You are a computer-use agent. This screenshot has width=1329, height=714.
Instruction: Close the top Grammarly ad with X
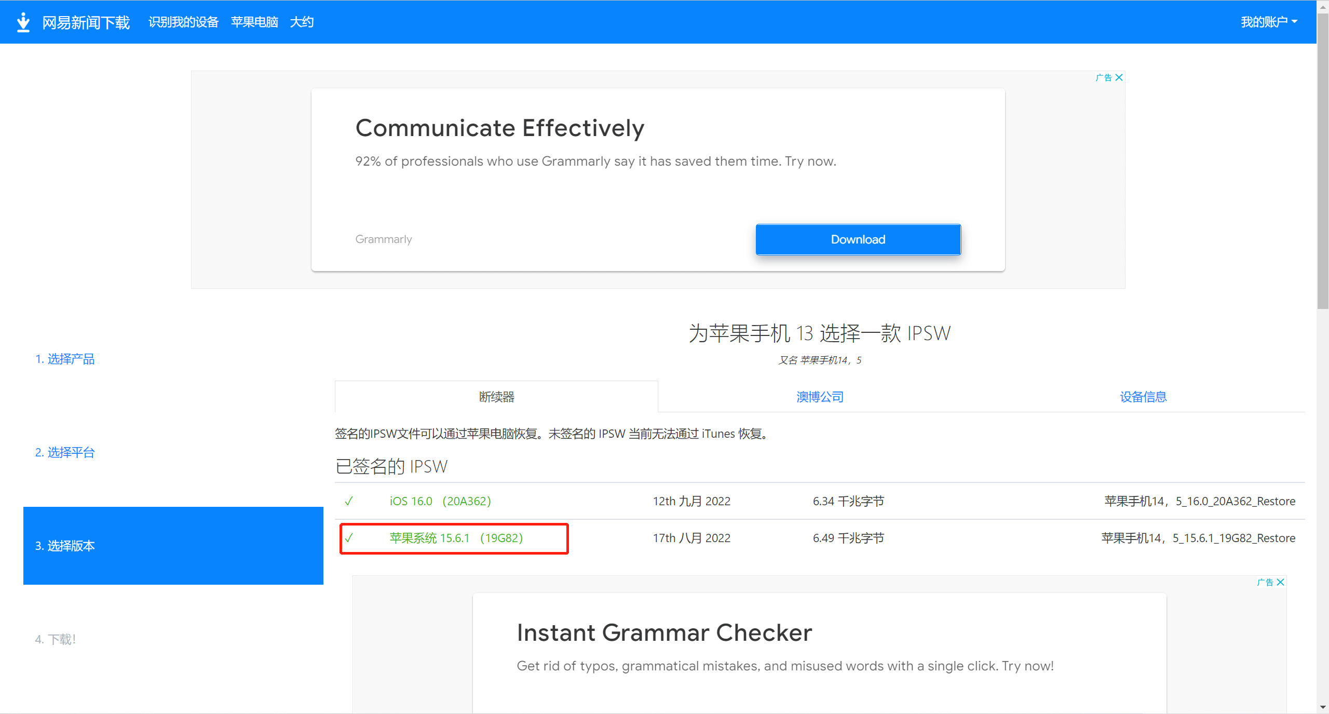(x=1119, y=77)
